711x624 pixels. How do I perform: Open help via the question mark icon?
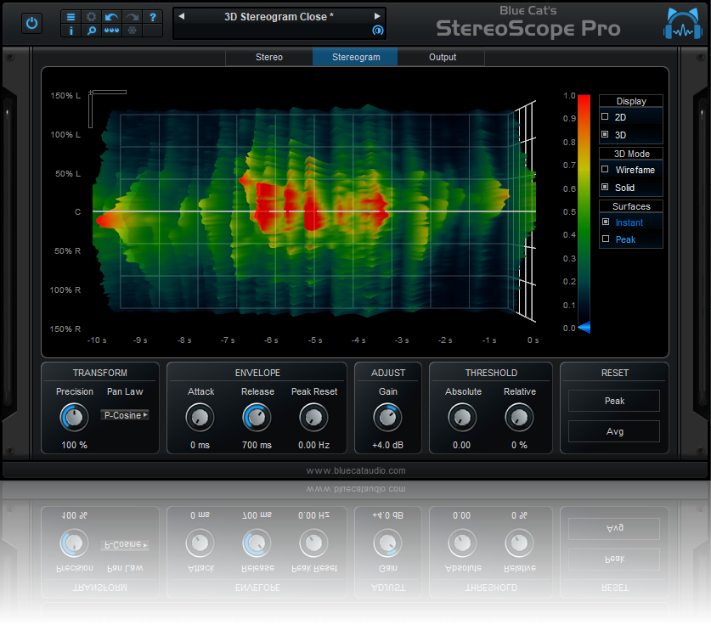[x=152, y=17]
